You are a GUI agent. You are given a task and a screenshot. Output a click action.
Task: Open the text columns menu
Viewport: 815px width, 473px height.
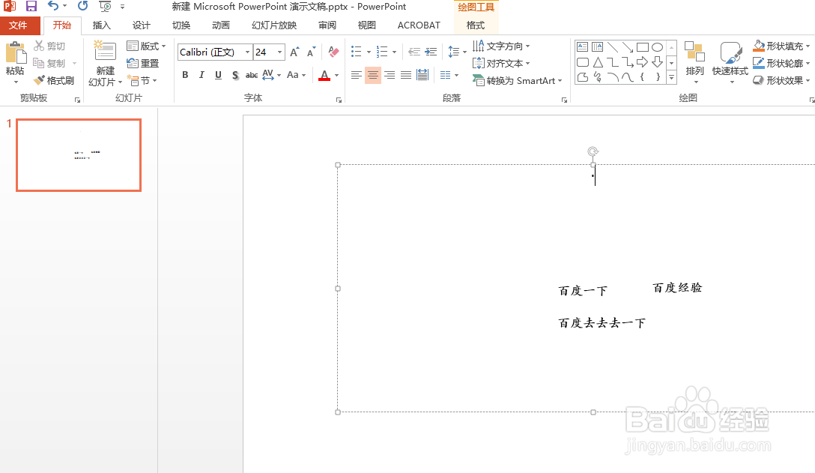click(x=449, y=75)
